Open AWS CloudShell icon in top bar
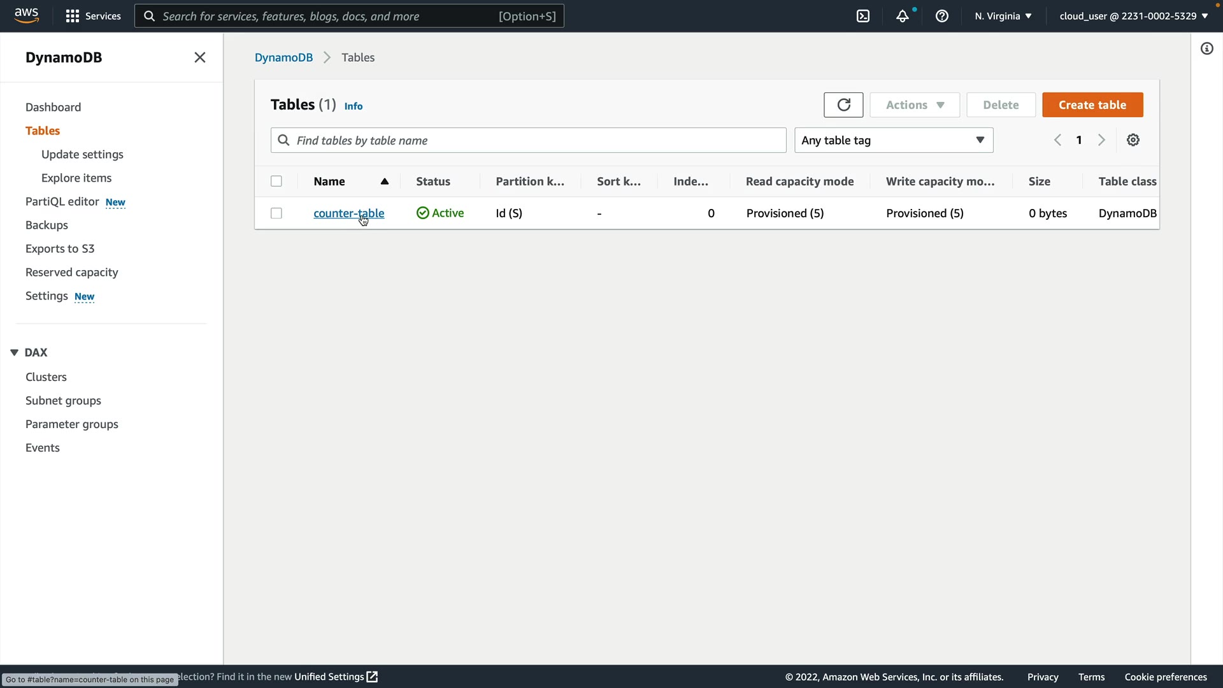The image size is (1223, 688). (x=863, y=16)
